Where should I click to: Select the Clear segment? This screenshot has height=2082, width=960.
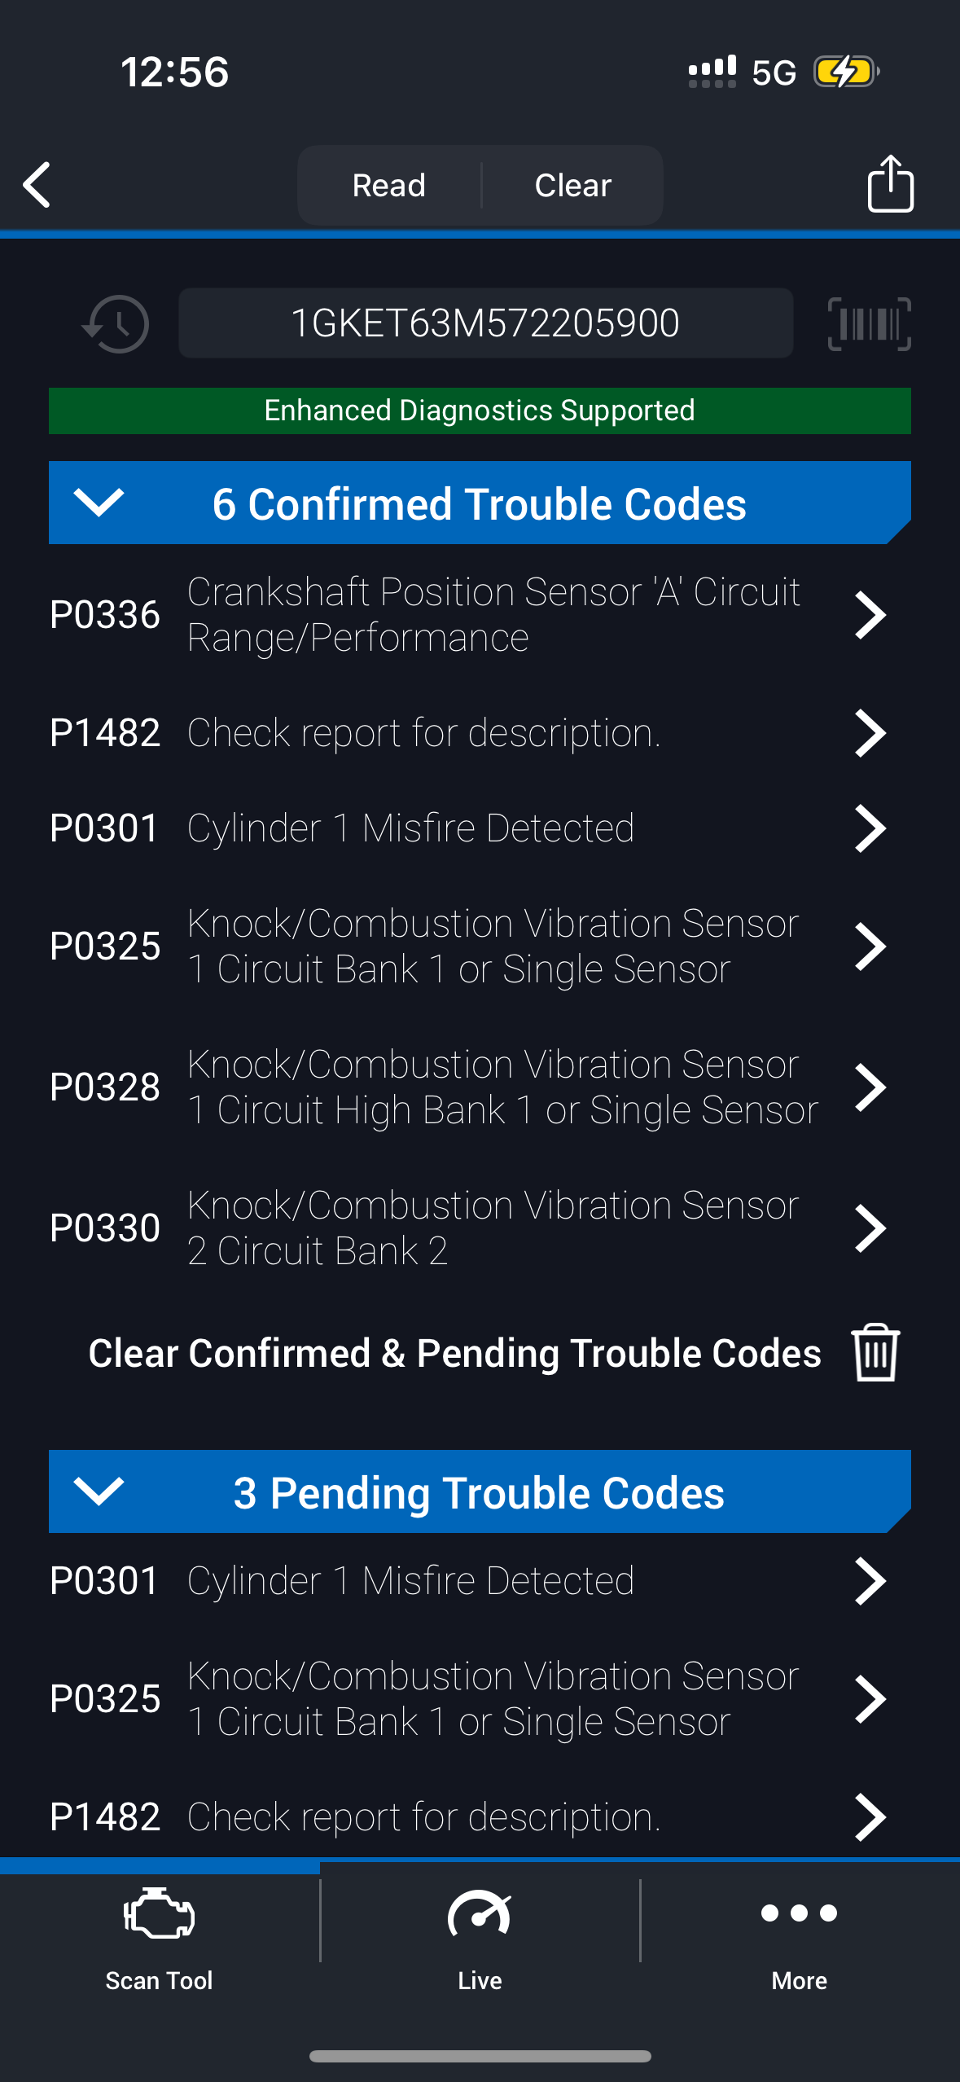[x=572, y=186]
